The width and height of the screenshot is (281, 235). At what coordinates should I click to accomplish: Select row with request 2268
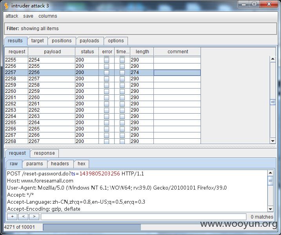tap(102, 141)
